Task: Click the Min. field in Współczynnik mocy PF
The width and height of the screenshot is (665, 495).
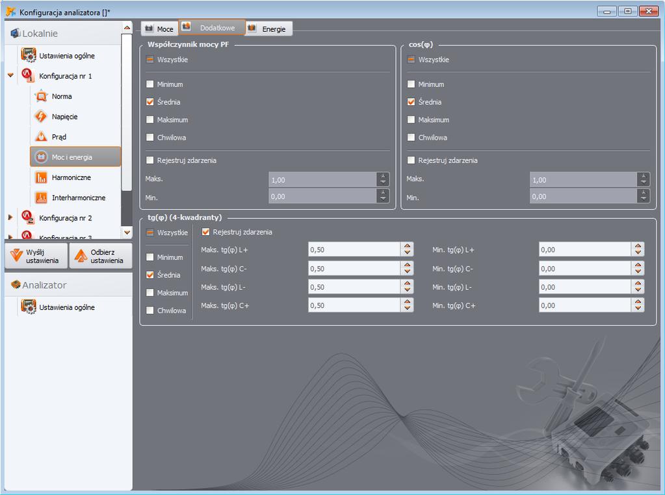Action: tap(322, 196)
